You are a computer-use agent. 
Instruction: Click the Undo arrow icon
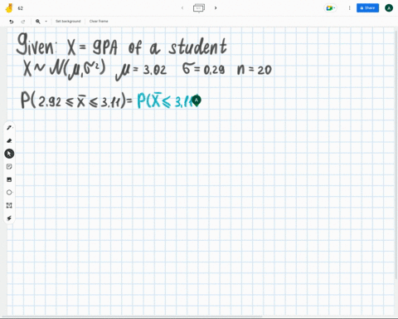click(12, 22)
